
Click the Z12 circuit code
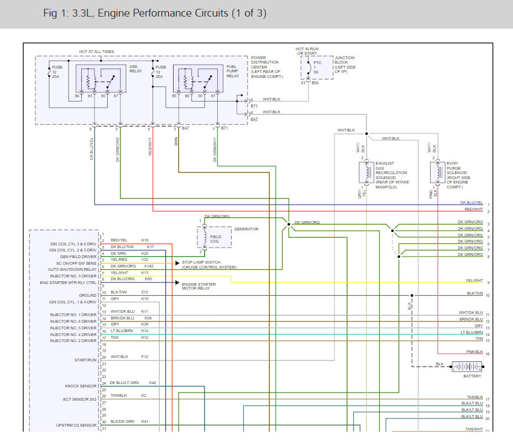(145, 292)
